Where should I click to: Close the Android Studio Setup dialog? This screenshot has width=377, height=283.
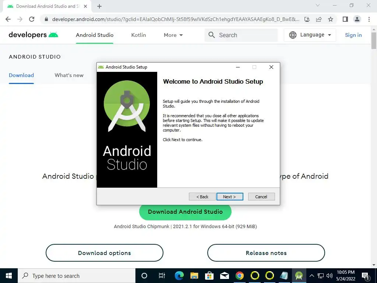click(x=271, y=67)
